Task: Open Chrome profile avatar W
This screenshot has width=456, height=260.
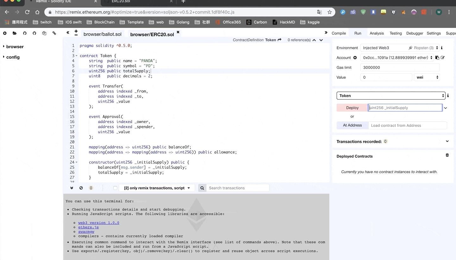Action: click(x=439, y=12)
